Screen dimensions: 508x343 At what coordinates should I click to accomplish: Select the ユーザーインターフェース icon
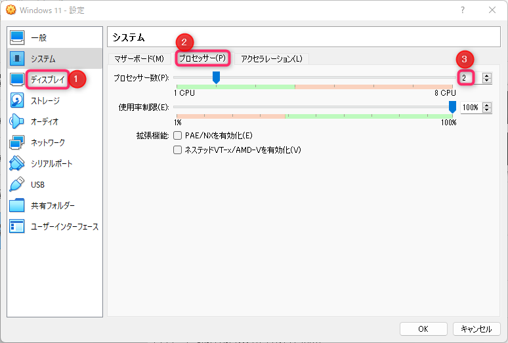click(x=17, y=226)
